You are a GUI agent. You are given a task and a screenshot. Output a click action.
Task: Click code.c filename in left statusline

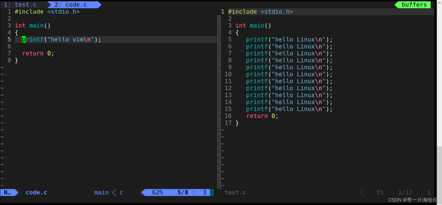(36, 192)
